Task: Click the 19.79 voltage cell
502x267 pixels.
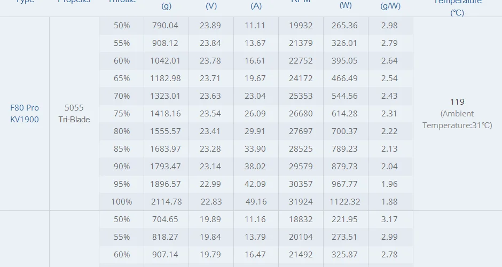Action: point(210,254)
